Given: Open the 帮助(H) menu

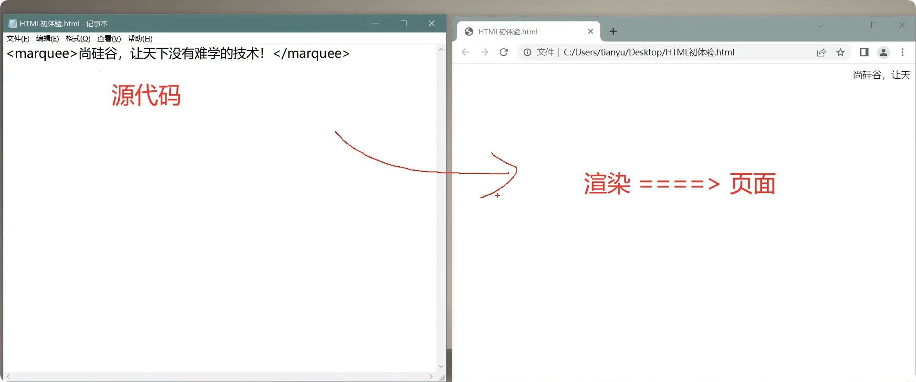Looking at the screenshot, I should (x=140, y=39).
